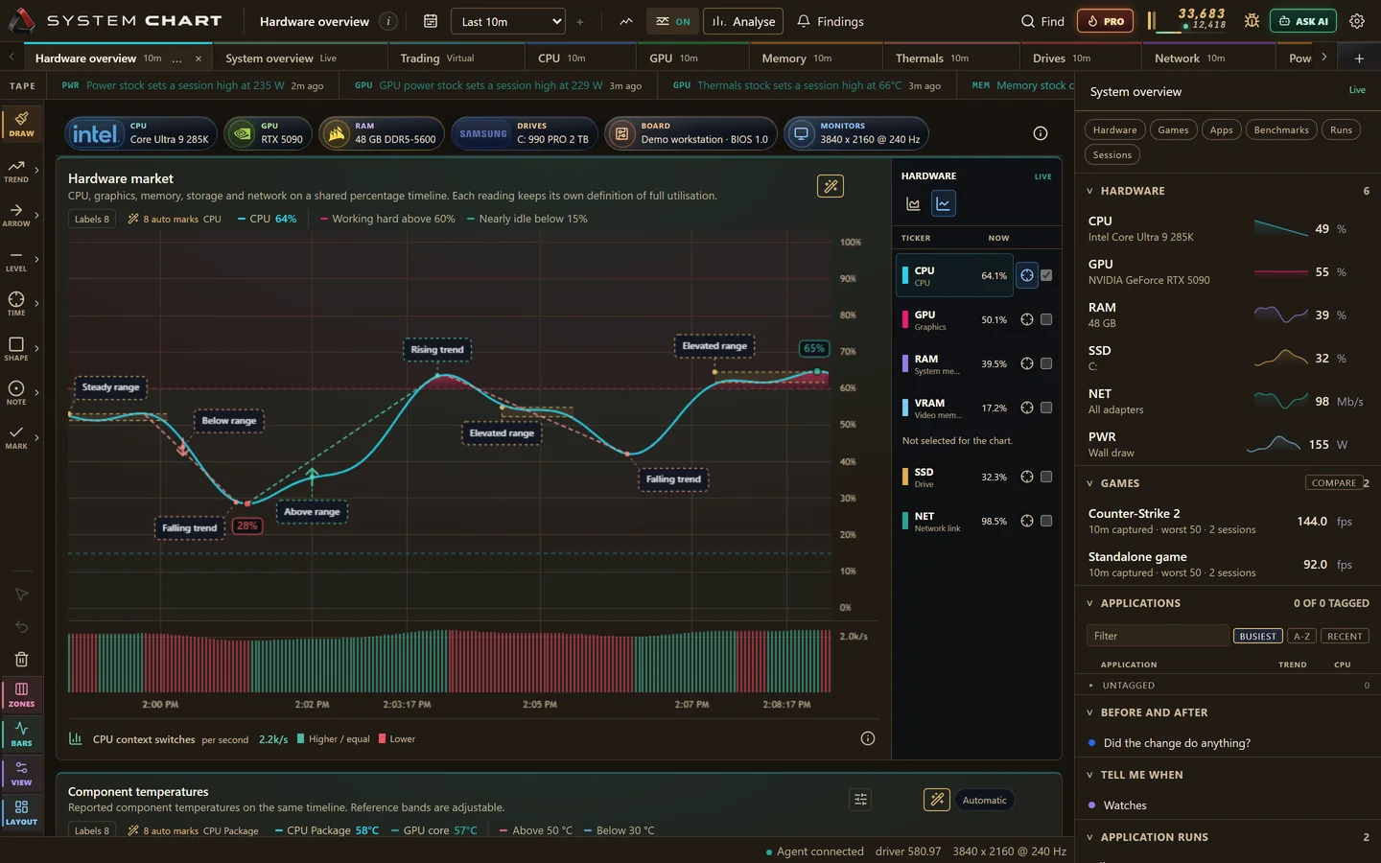The height and width of the screenshot is (863, 1381).
Task: Click the Analyse button
Action: pyautogui.click(x=743, y=21)
